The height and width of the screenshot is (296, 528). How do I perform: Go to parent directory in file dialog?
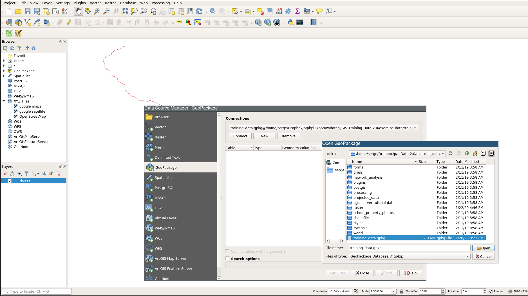(x=467, y=153)
